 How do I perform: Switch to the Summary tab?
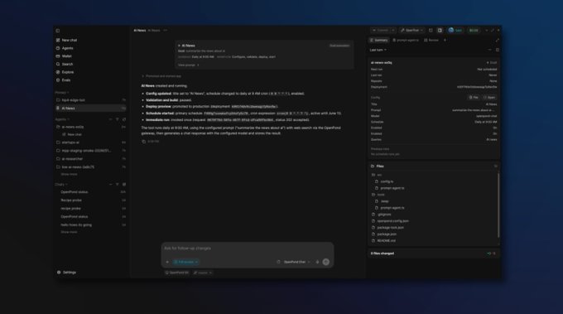[x=379, y=41]
